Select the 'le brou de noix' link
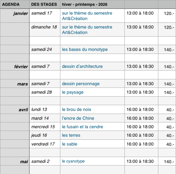The width and height of the screenshot is (176, 174). coord(77,110)
